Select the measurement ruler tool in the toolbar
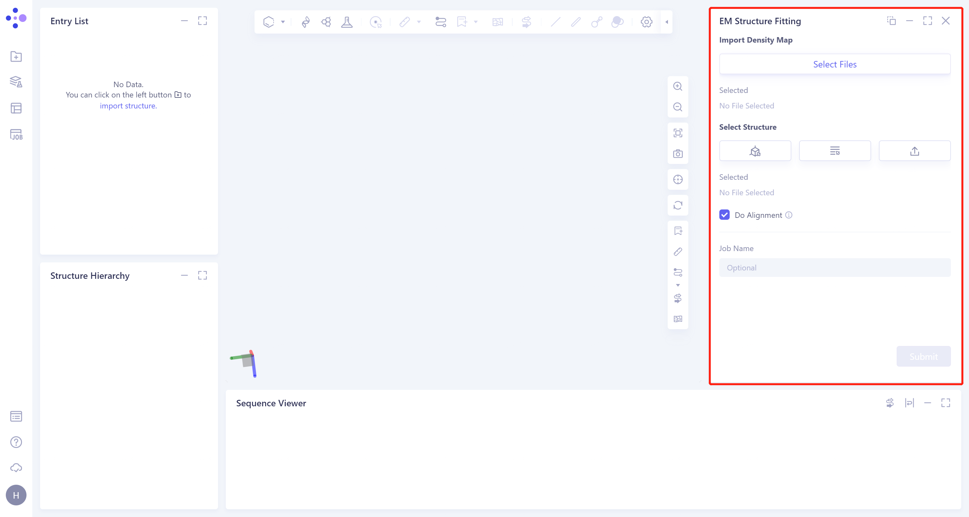Viewport: 969px width, 517px height. pyautogui.click(x=405, y=22)
